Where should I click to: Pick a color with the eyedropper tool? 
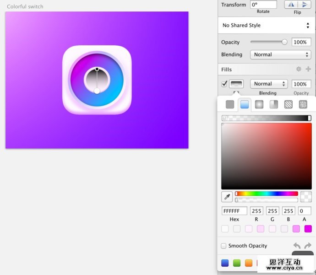pyautogui.click(x=227, y=197)
